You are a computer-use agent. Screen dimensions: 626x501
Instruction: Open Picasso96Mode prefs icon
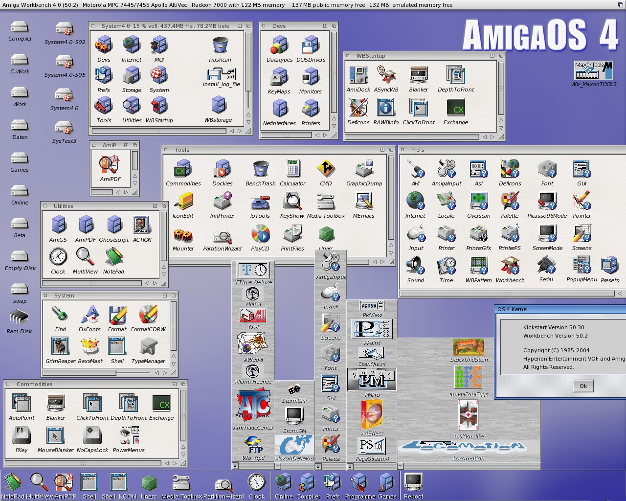547,202
